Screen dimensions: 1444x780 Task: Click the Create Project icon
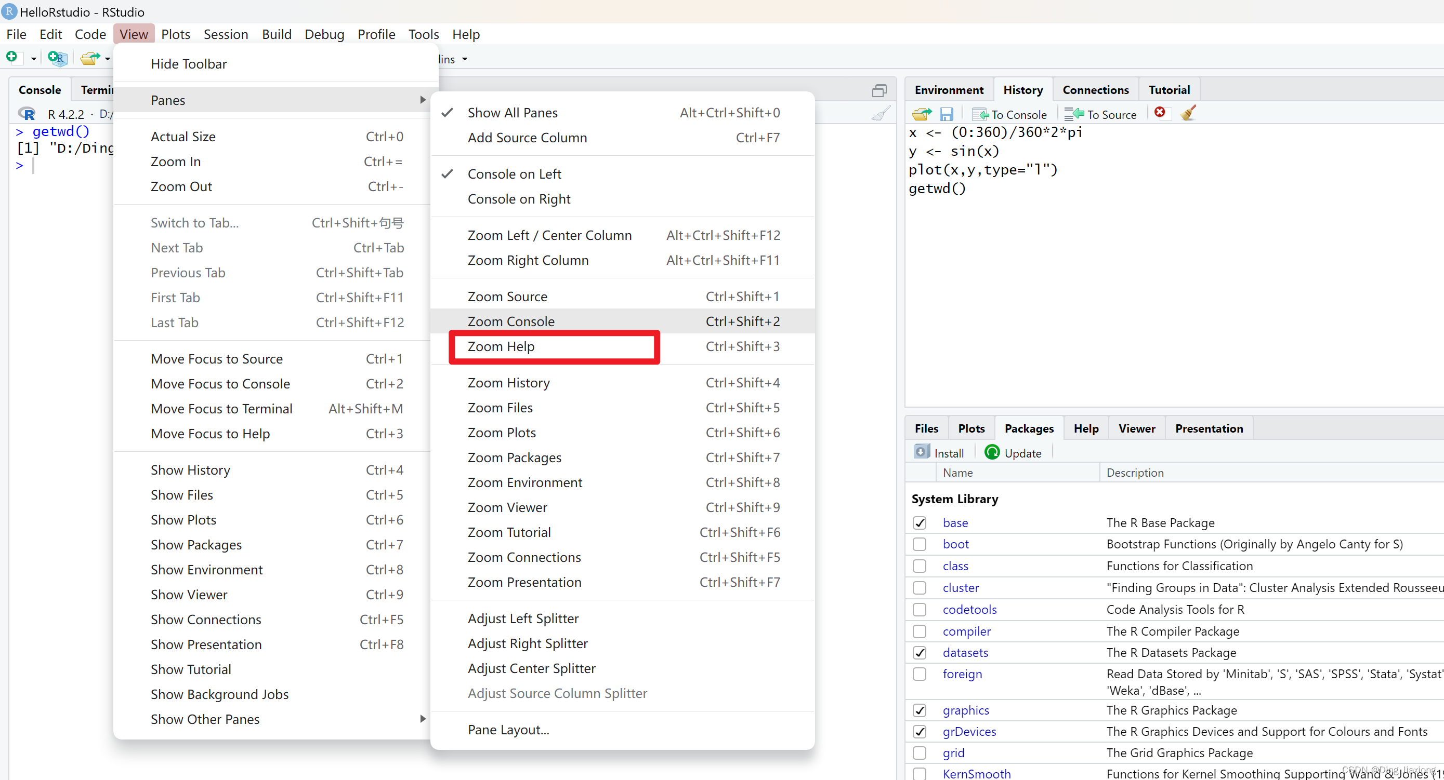(57, 58)
